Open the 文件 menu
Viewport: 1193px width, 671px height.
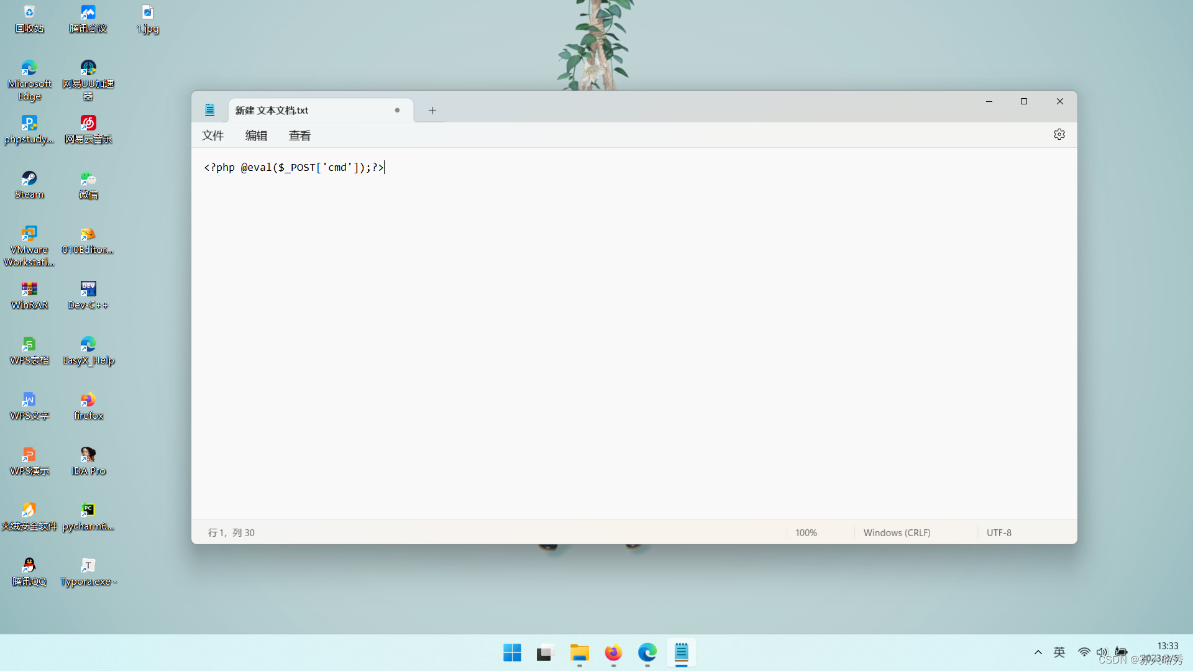213,135
